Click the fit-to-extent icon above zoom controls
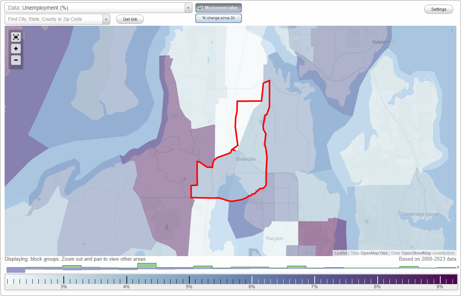The image size is (461, 296). pyautogui.click(x=16, y=37)
